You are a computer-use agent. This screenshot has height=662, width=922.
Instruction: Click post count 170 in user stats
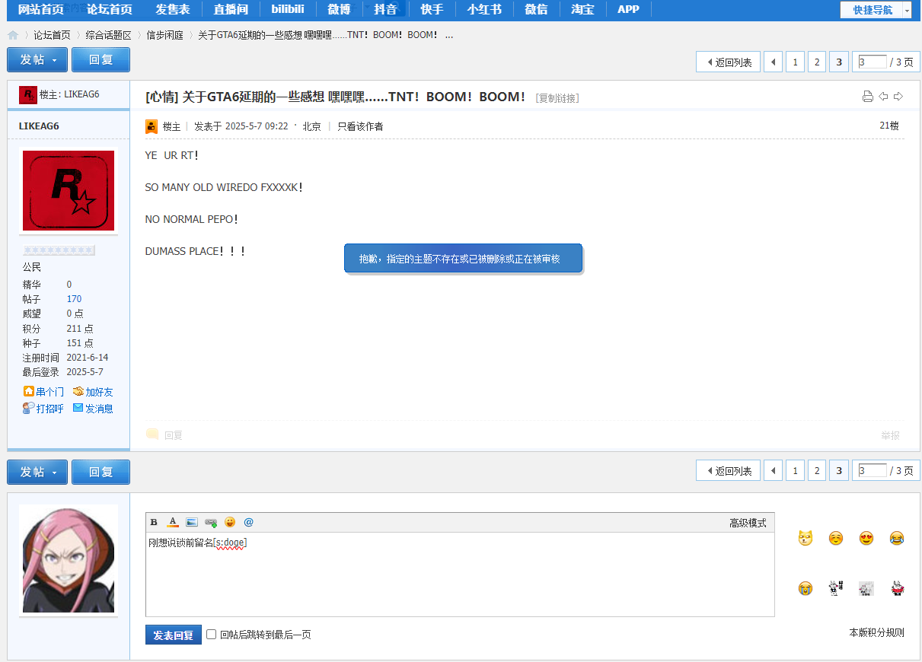[74, 299]
